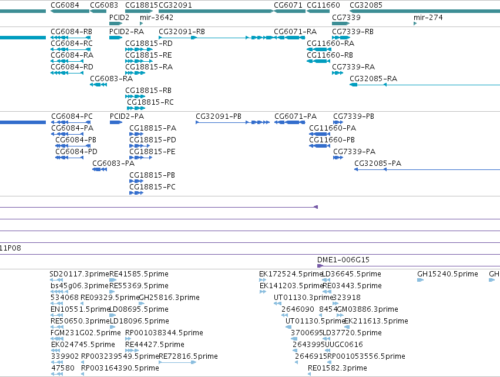
Task: Click EST GH15240.5prime
Action: click(448, 274)
